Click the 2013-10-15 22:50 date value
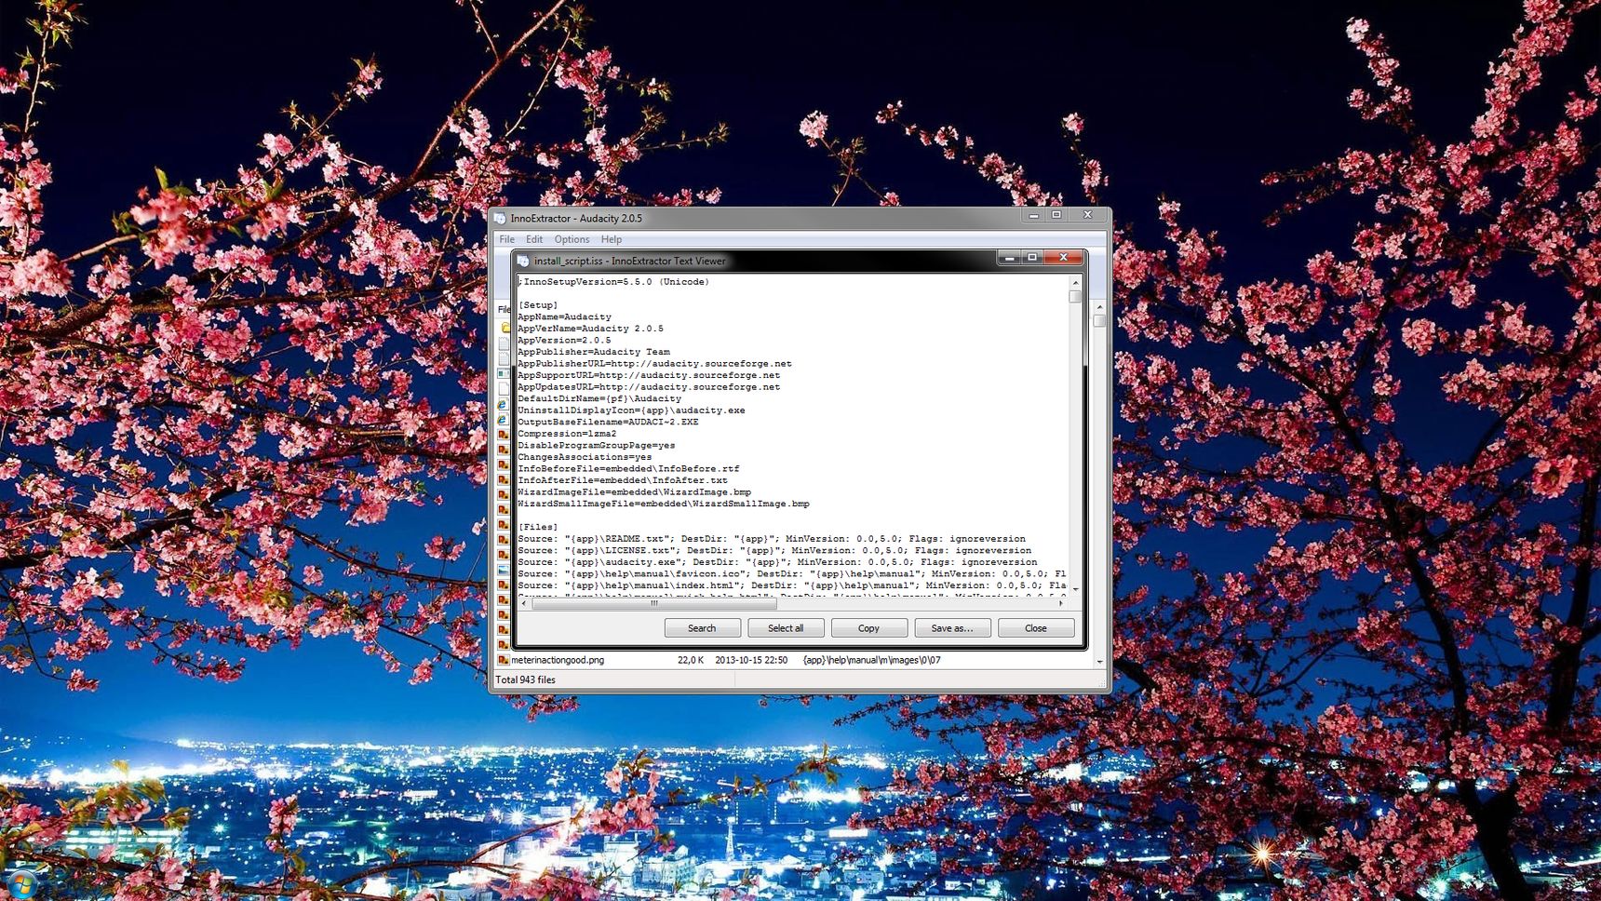 click(750, 660)
